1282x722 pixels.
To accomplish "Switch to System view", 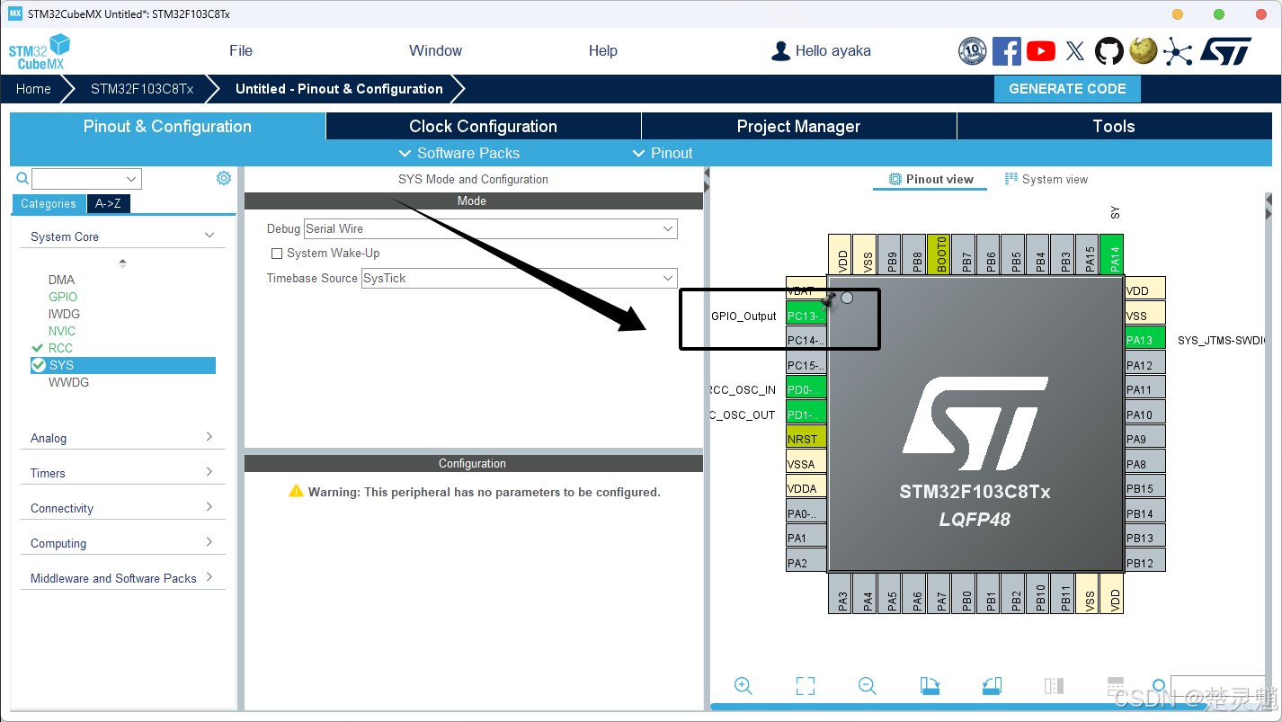I will tap(1046, 179).
